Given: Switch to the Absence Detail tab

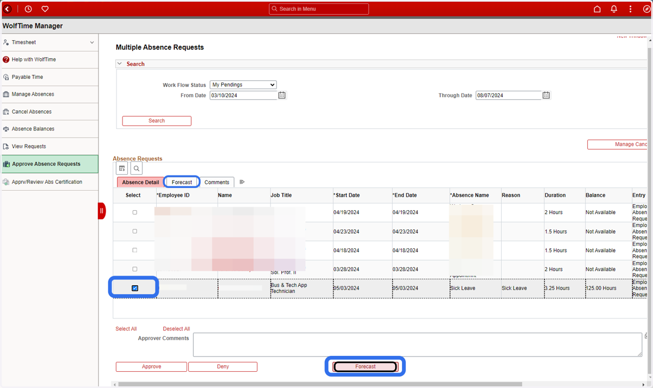Looking at the screenshot, I should [x=140, y=182].
